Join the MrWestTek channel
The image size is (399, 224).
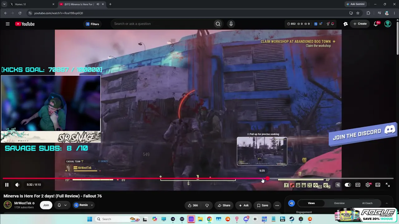pos(46,205)
